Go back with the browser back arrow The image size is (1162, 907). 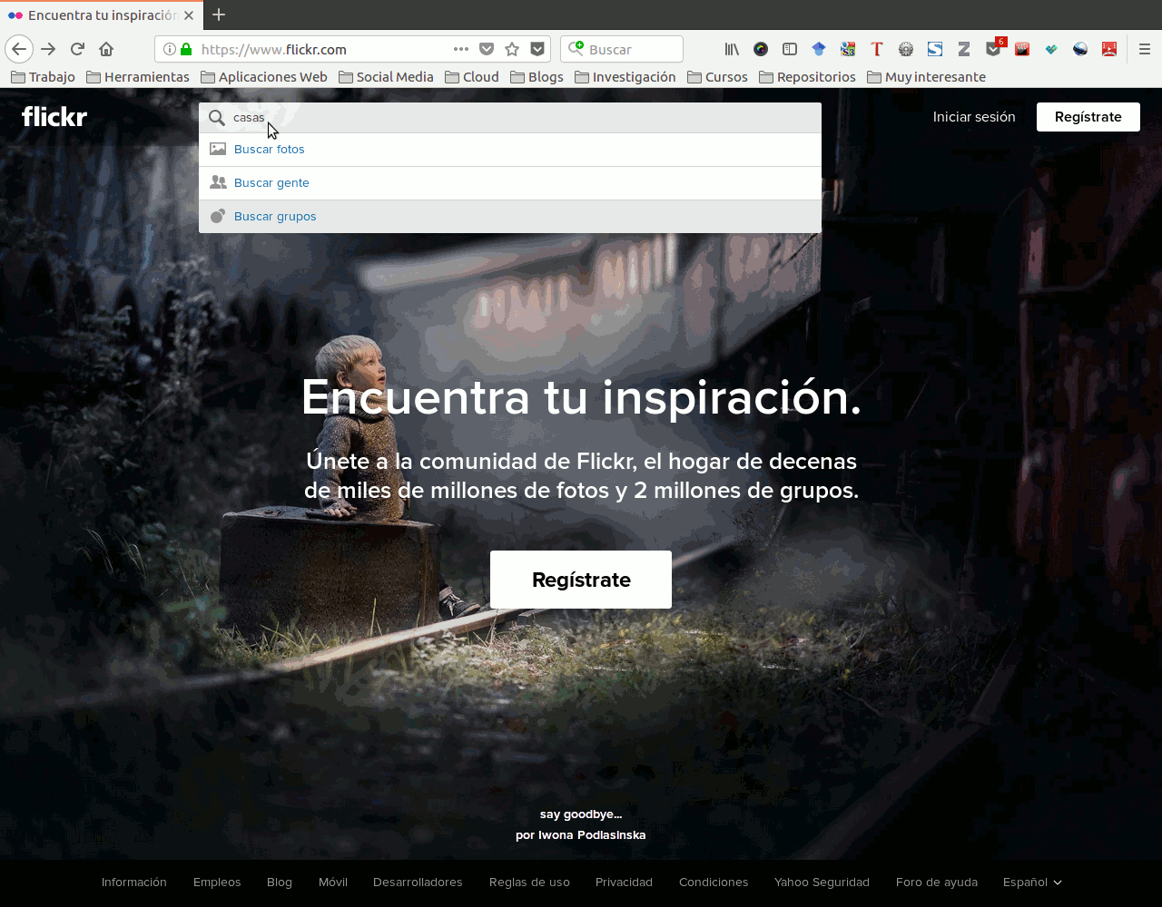(19, 49)
